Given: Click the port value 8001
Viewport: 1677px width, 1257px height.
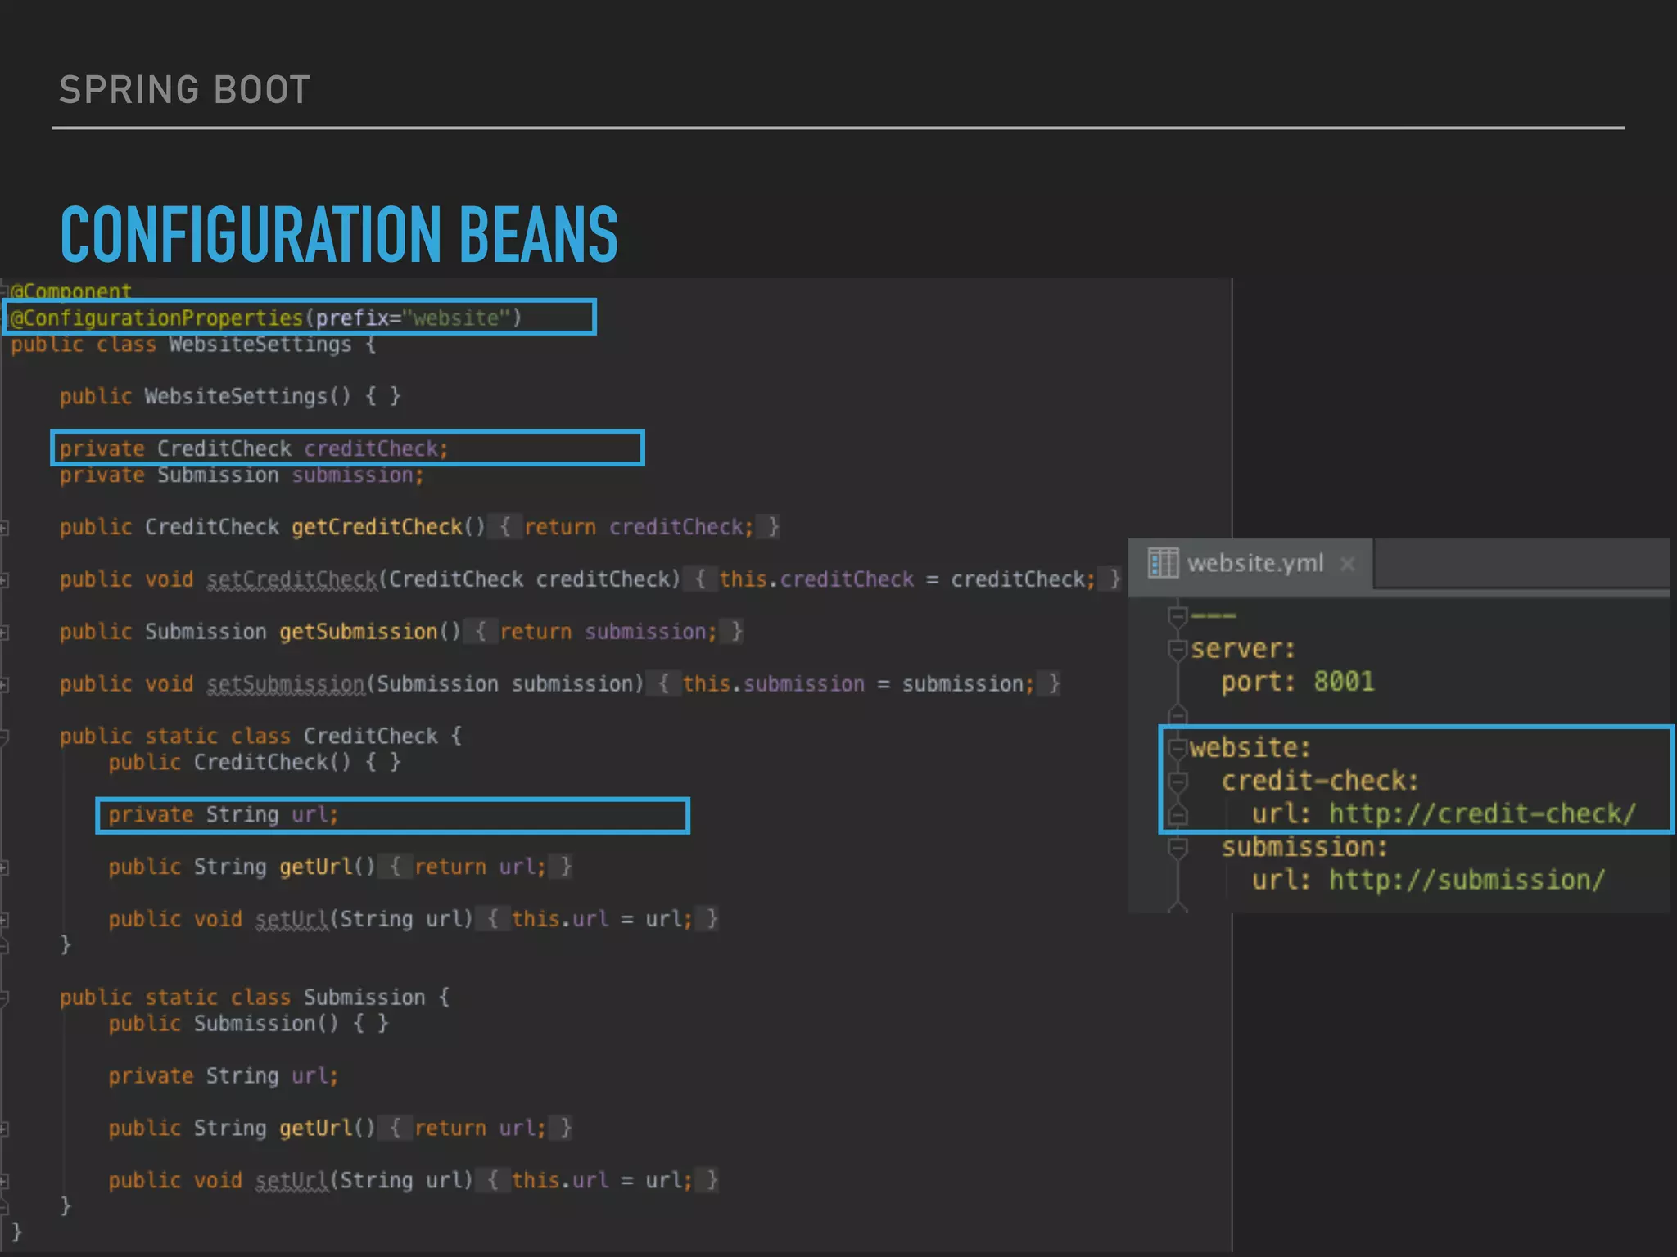Looking at the screenshot, I should point(1344,682).
